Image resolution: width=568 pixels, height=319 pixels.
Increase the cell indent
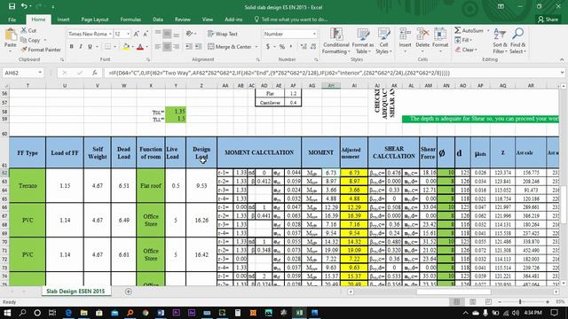[x=198, y=47]
